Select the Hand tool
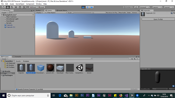Viewport: 175px width, 98px height. pos(4,7)
